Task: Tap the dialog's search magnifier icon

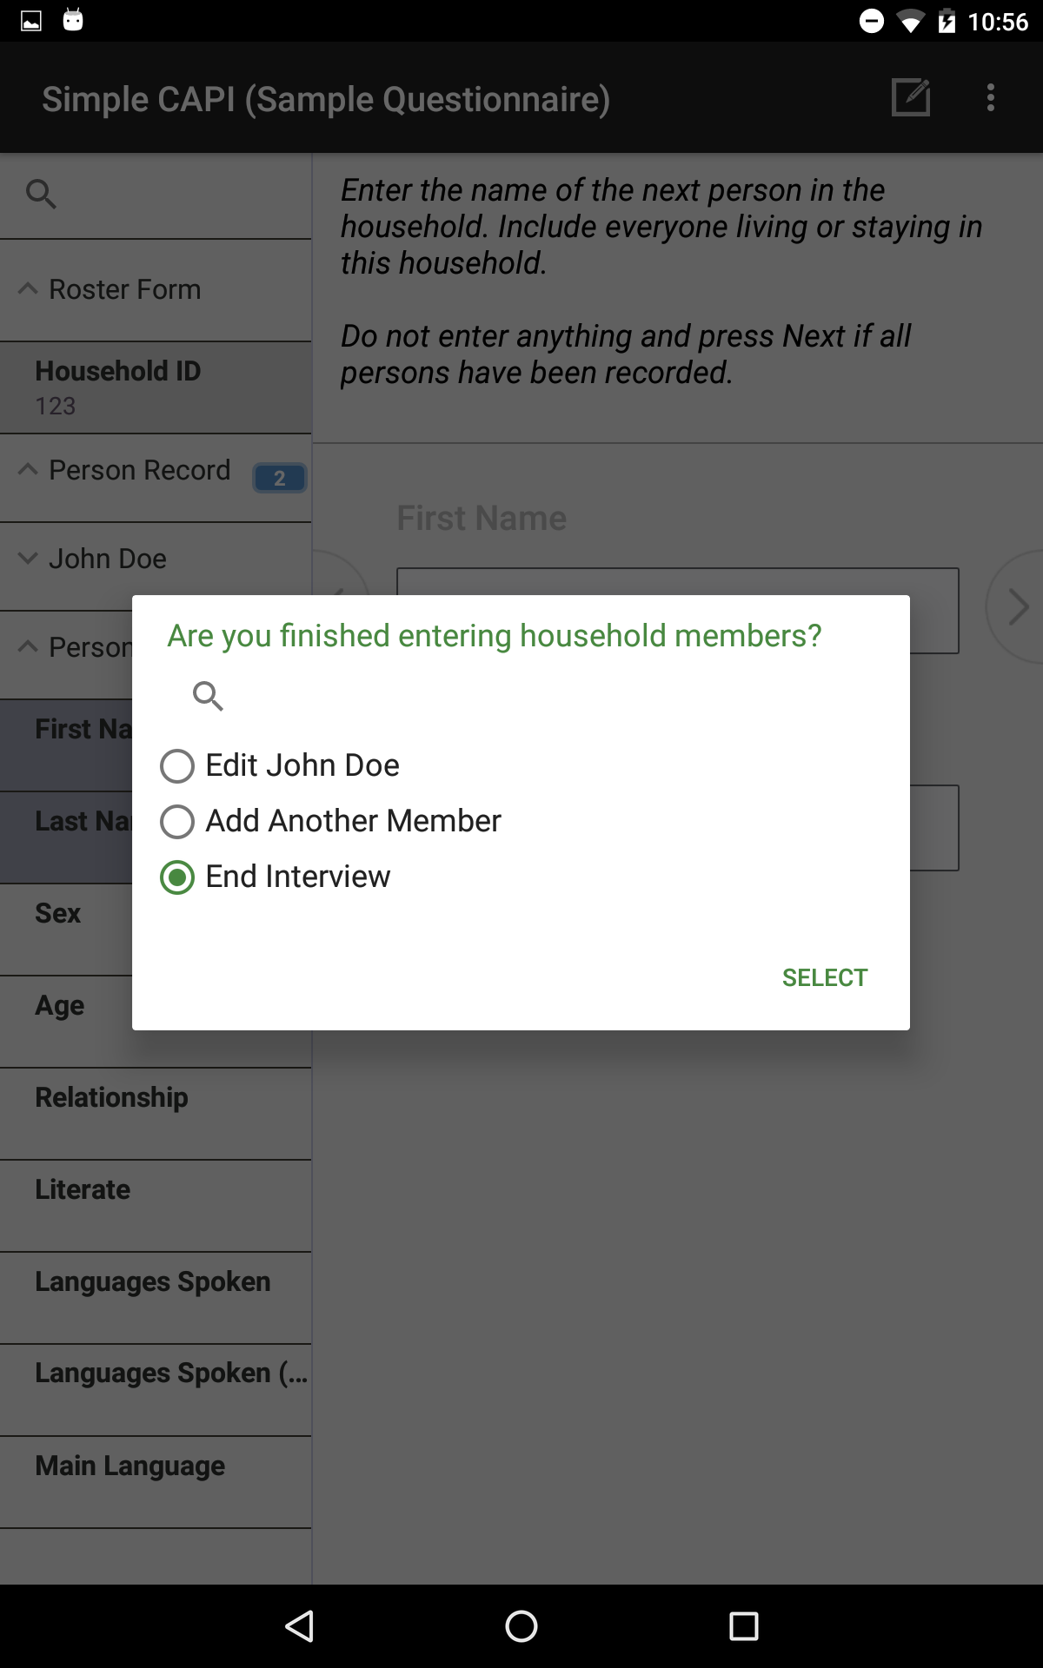Action: pos(208,696)
